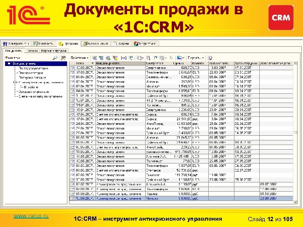Viewport: 303px width, 227px height.
Task: Click the date interval [↔] toolbar icon
Action: click(x=123, y=58)
